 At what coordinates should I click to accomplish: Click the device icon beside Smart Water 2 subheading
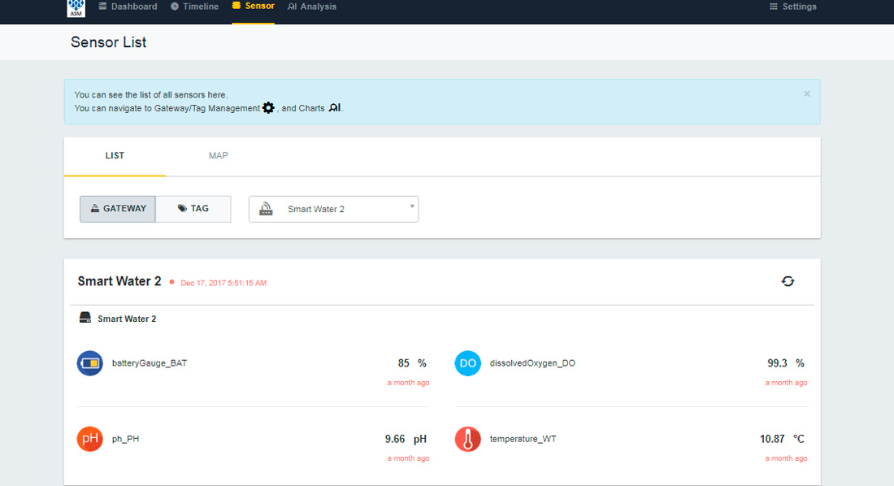[x=85, y=318]
